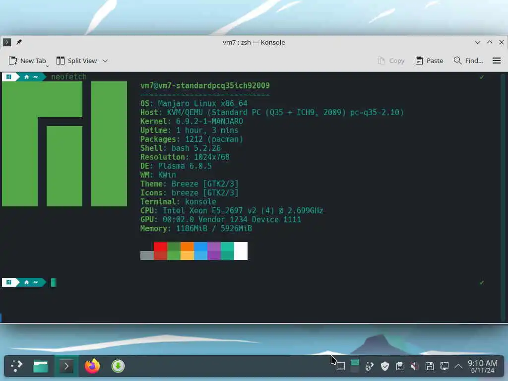508x381 pixels.
Task: Click the Konsole terminal icon in title bar
Action: tap(7, 42)
